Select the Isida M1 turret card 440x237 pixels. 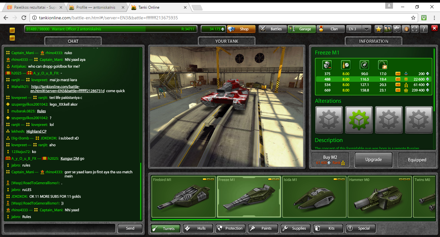(314, 197)
